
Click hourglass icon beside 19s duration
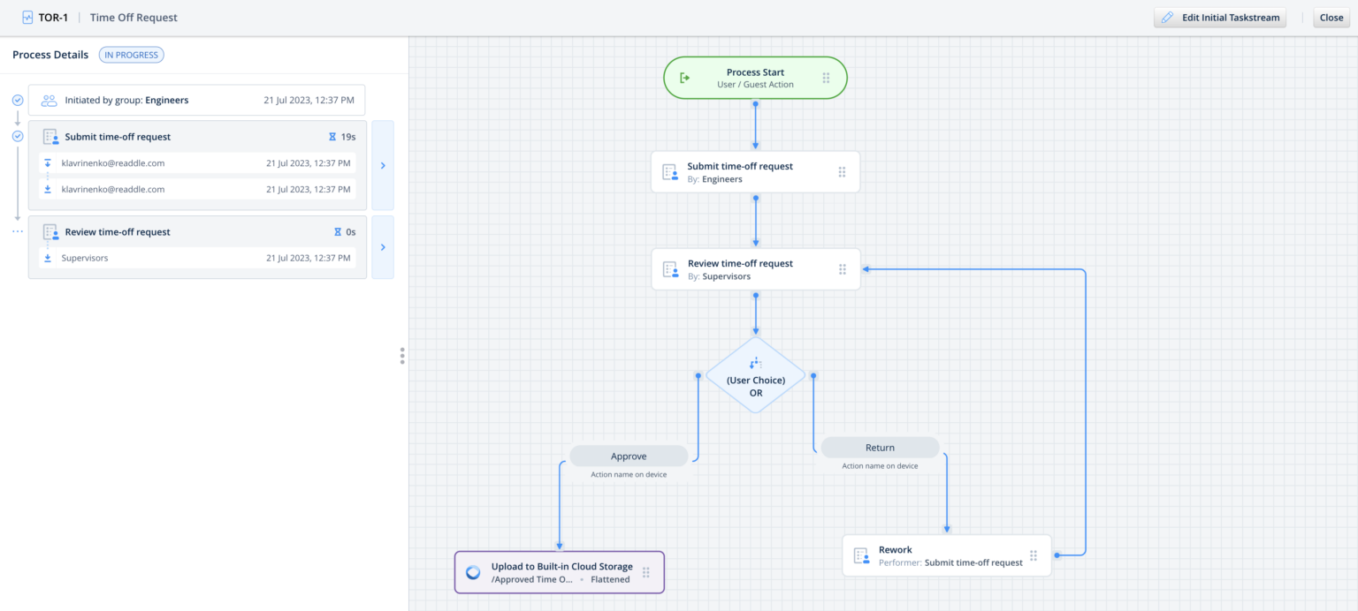332,137
